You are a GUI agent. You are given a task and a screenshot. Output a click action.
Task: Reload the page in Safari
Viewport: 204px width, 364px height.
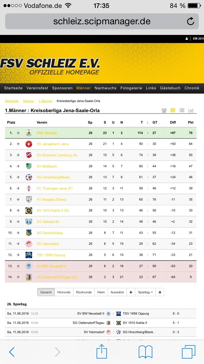pos(190,21)
